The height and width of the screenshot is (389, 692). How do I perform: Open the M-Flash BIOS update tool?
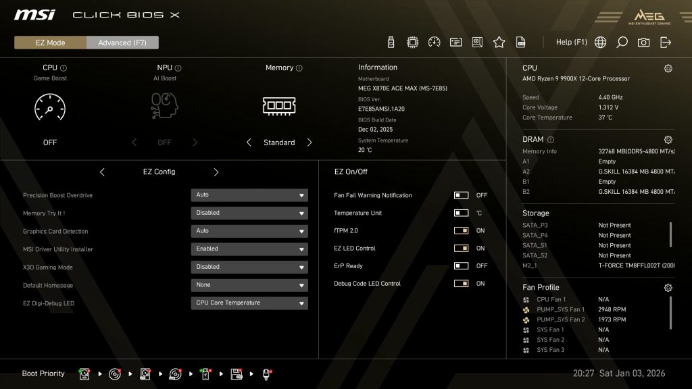pyautogui.click(x=391, y=42)
